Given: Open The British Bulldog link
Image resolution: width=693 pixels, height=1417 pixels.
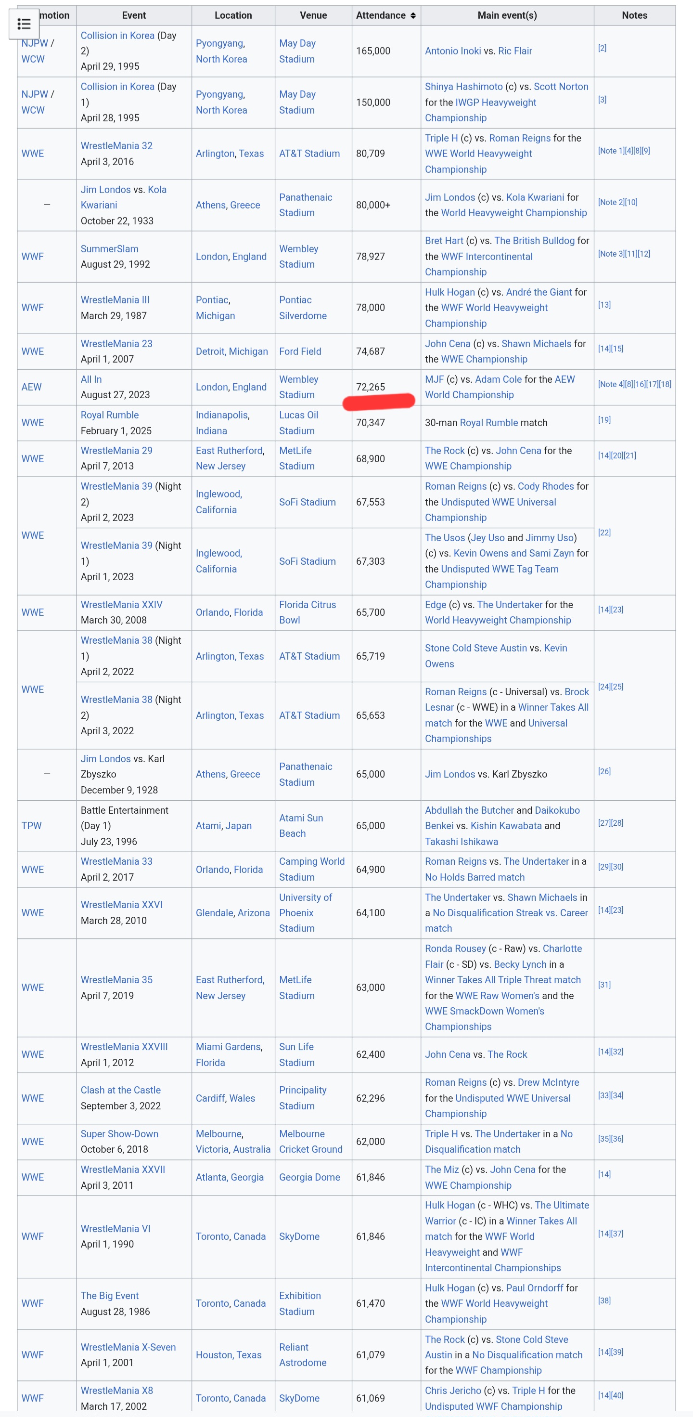Looking at the screenshot, I should [534, 240].
